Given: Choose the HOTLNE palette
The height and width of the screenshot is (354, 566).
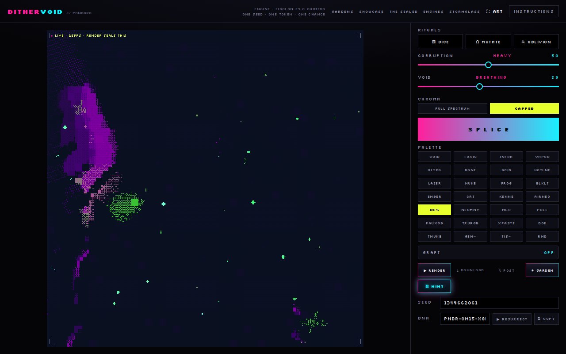Looking at the screenshot, I should [x=542, y=170].
